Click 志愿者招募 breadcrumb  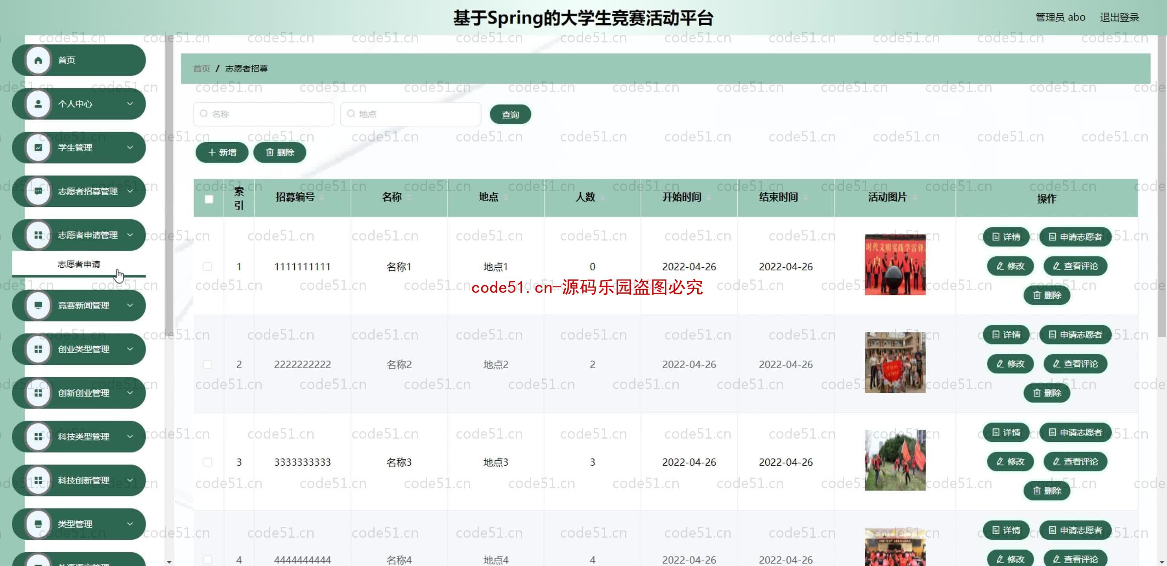246,68
